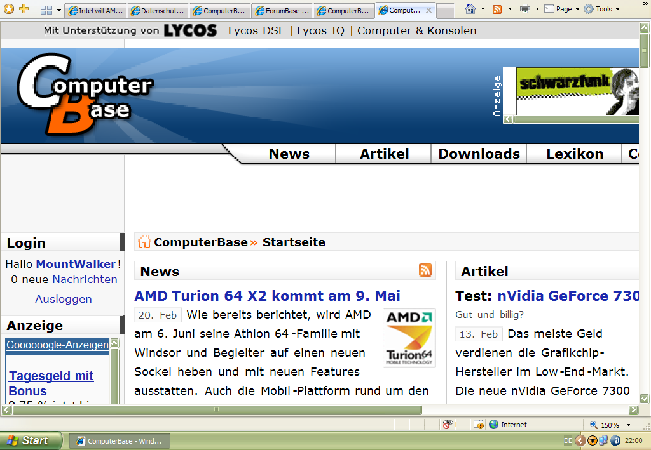Click the network connection tray icon

tap(603, 440)
